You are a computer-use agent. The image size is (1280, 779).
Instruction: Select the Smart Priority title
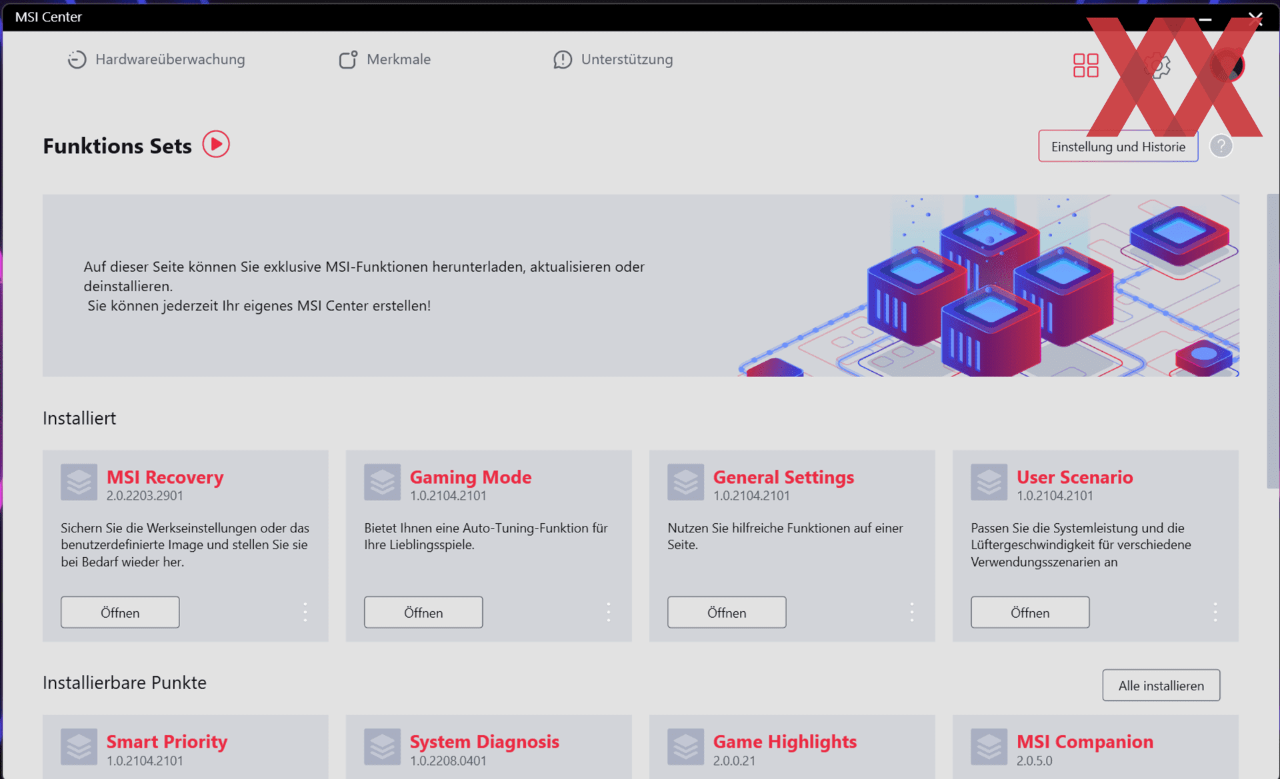pyautogui.click(x=167, y=742)
